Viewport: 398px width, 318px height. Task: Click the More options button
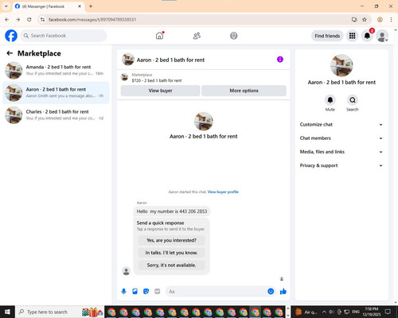click(x=244, y=91)
